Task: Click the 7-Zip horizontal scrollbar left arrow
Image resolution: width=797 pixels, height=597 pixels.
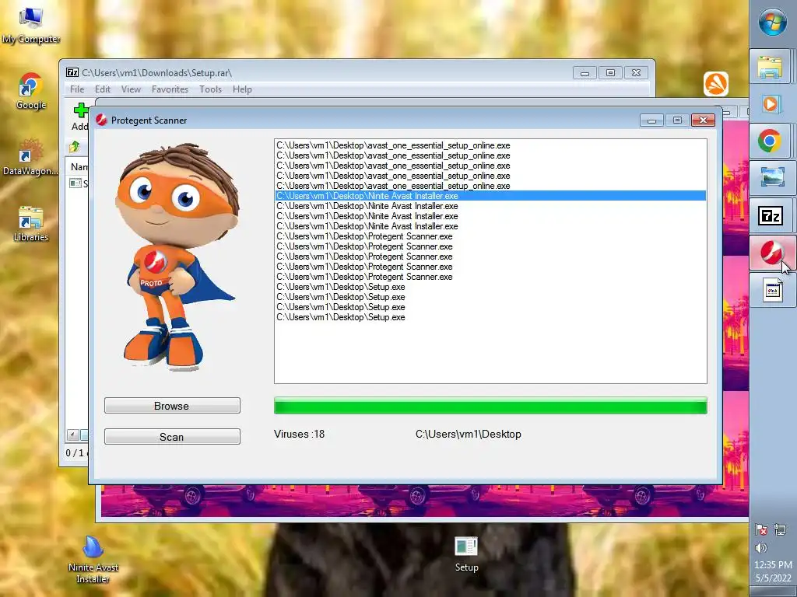Action: [72, 435]
